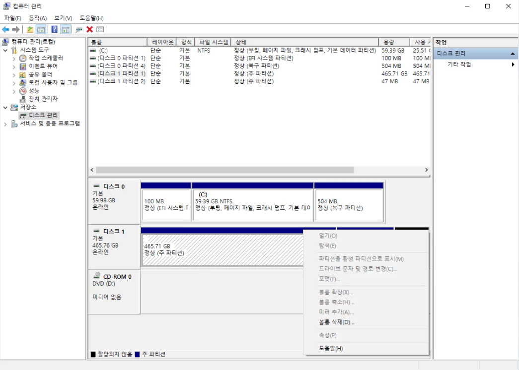519x370 pixels.
Task: Choose 볼륨 삭제(D)... from the context menu
Action: click(x=366, y=322)
